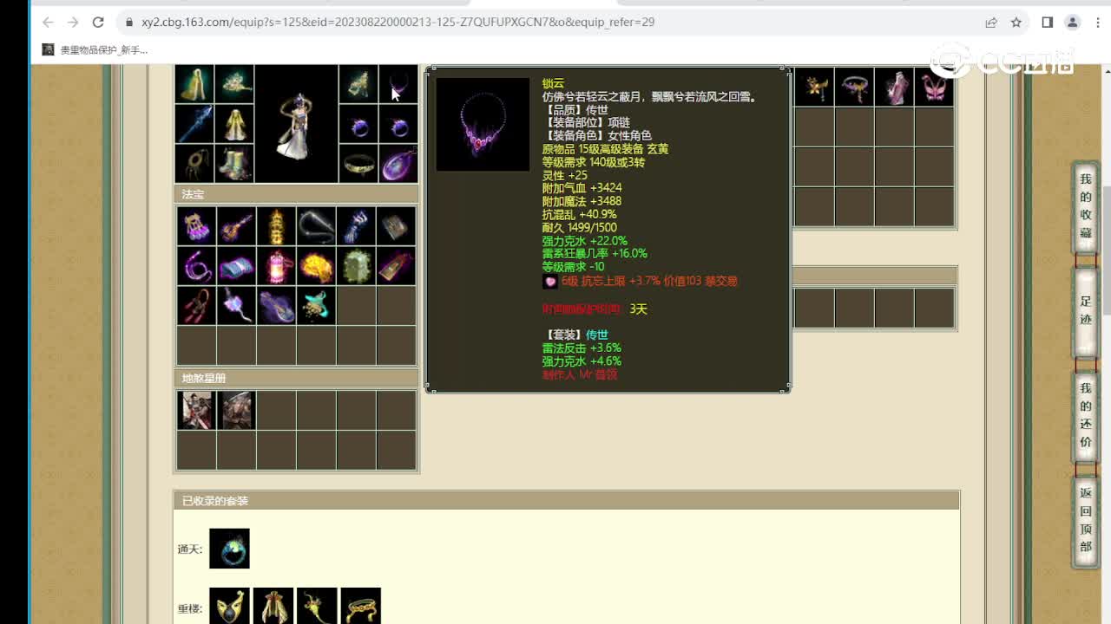1111x624 pixels.
Task: Select the pink butterfly mask item
Action: click(934, 87)
